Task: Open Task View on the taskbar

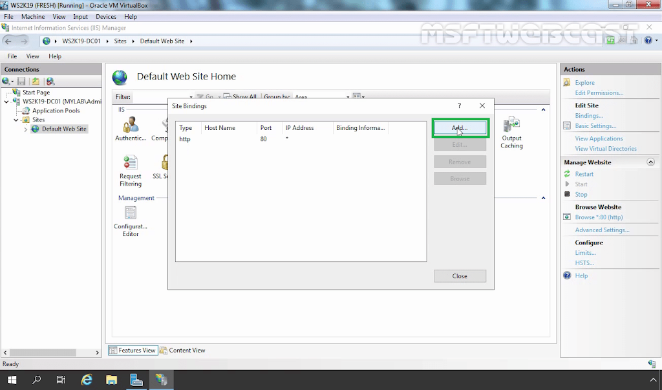Action: tap(61, 380)
